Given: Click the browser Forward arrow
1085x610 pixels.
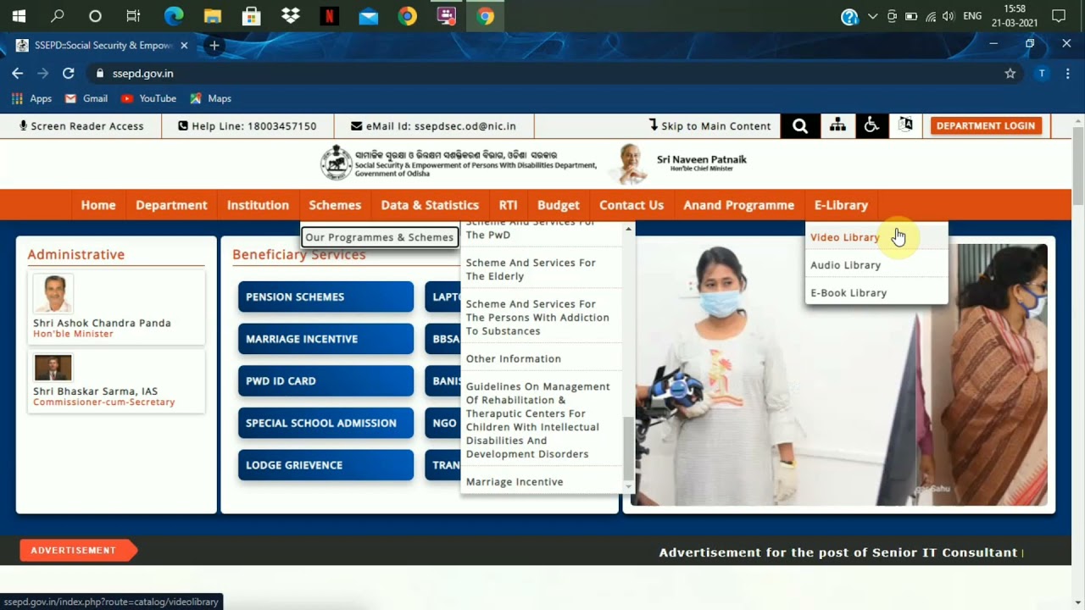Looking at the screenshot, I should tap(42, 74).
